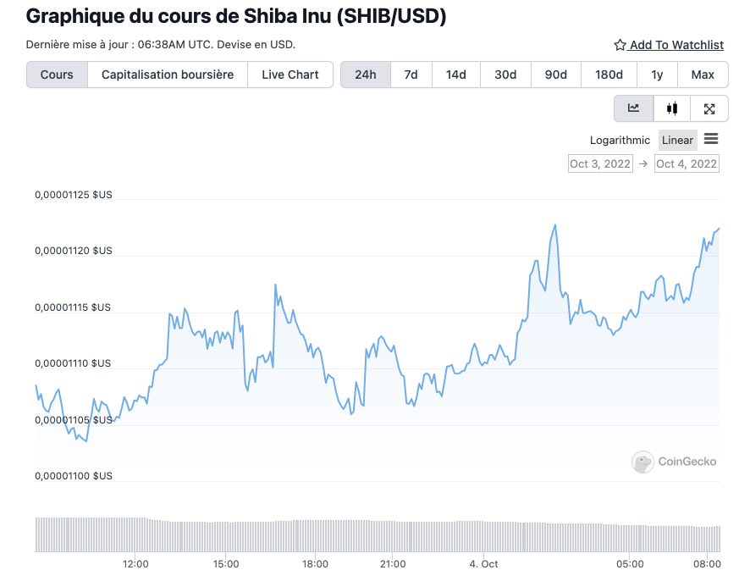Show the 14d price range
This screenshot has width=739, height=581.
coord(456,75)
